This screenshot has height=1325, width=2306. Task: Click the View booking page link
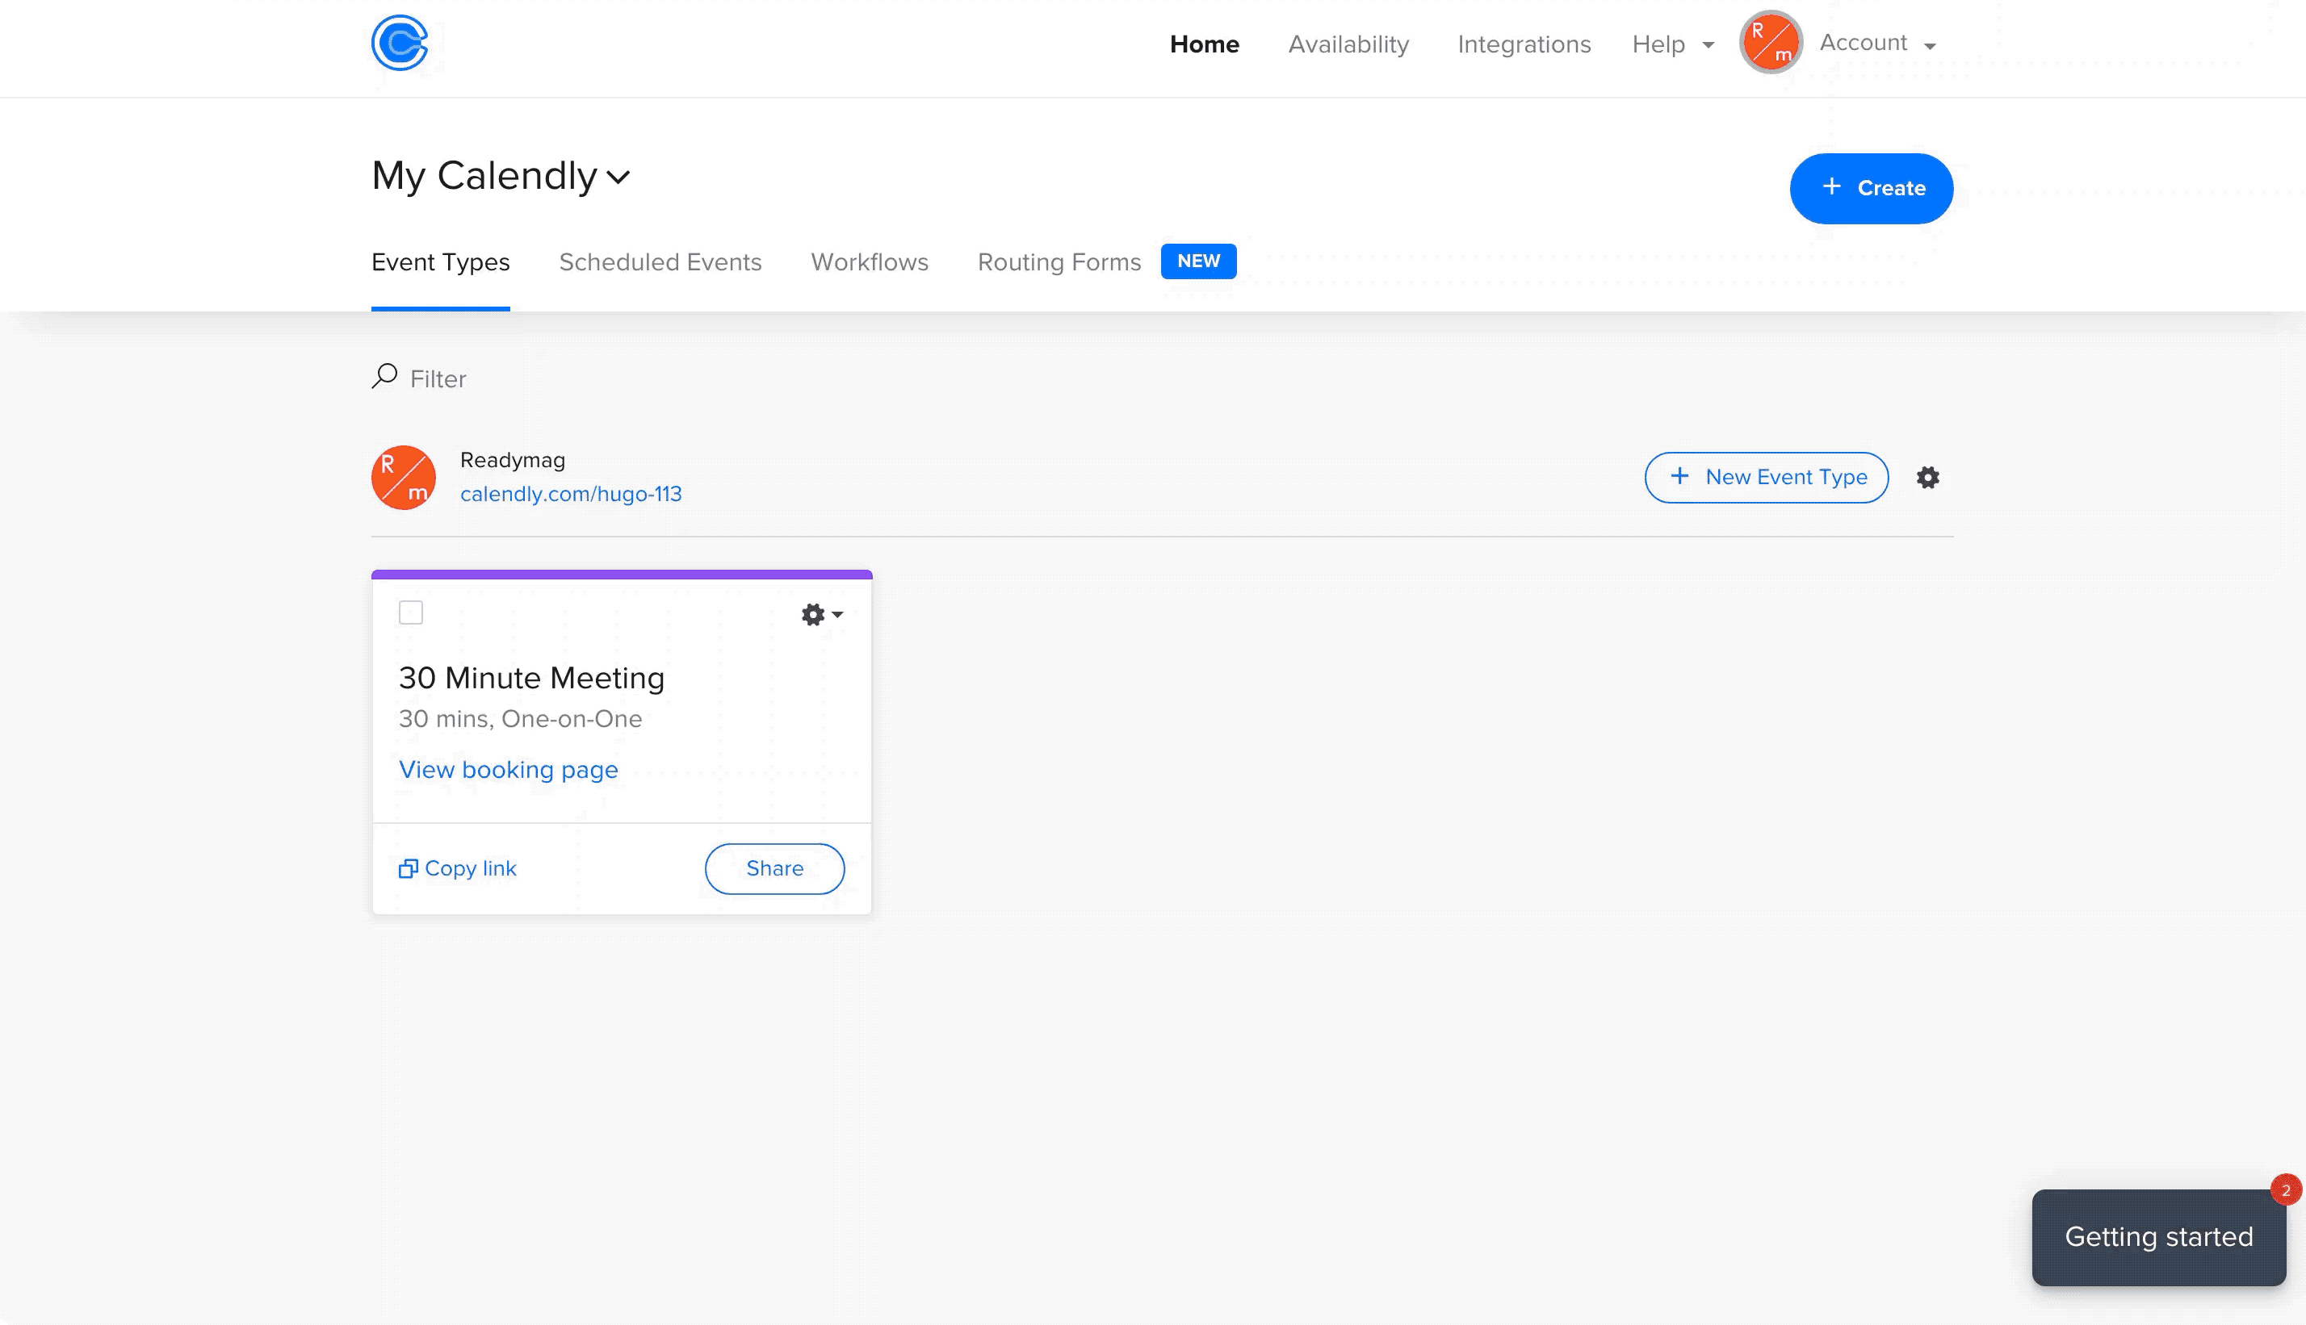tap(509, 769)
